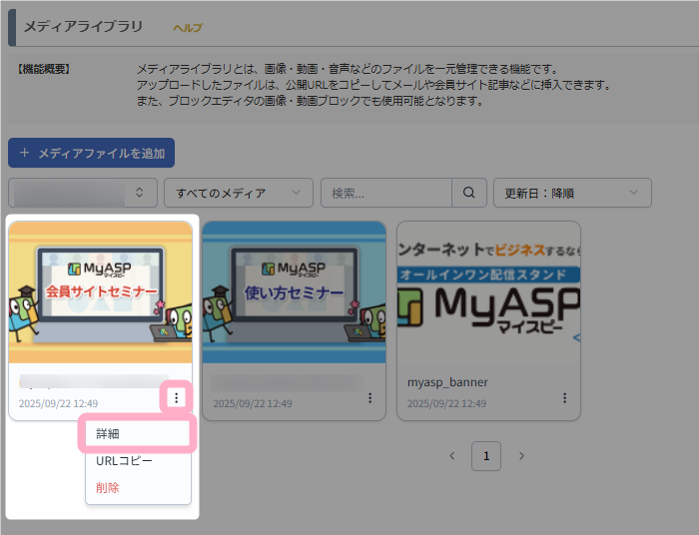Expand the すべてのメディア dropdown
Image resolution: width=699 pixels, height=535 pixels.
[x=238, y=193]
